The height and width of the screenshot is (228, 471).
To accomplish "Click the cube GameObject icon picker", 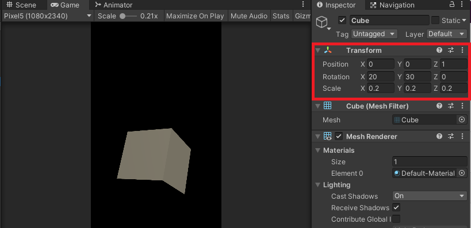I will coord(323,22).
